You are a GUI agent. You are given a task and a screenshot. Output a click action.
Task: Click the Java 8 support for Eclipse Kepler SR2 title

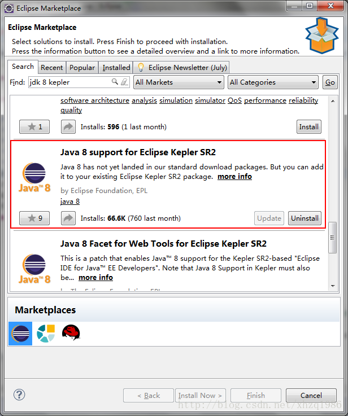[x=138, y=152]
